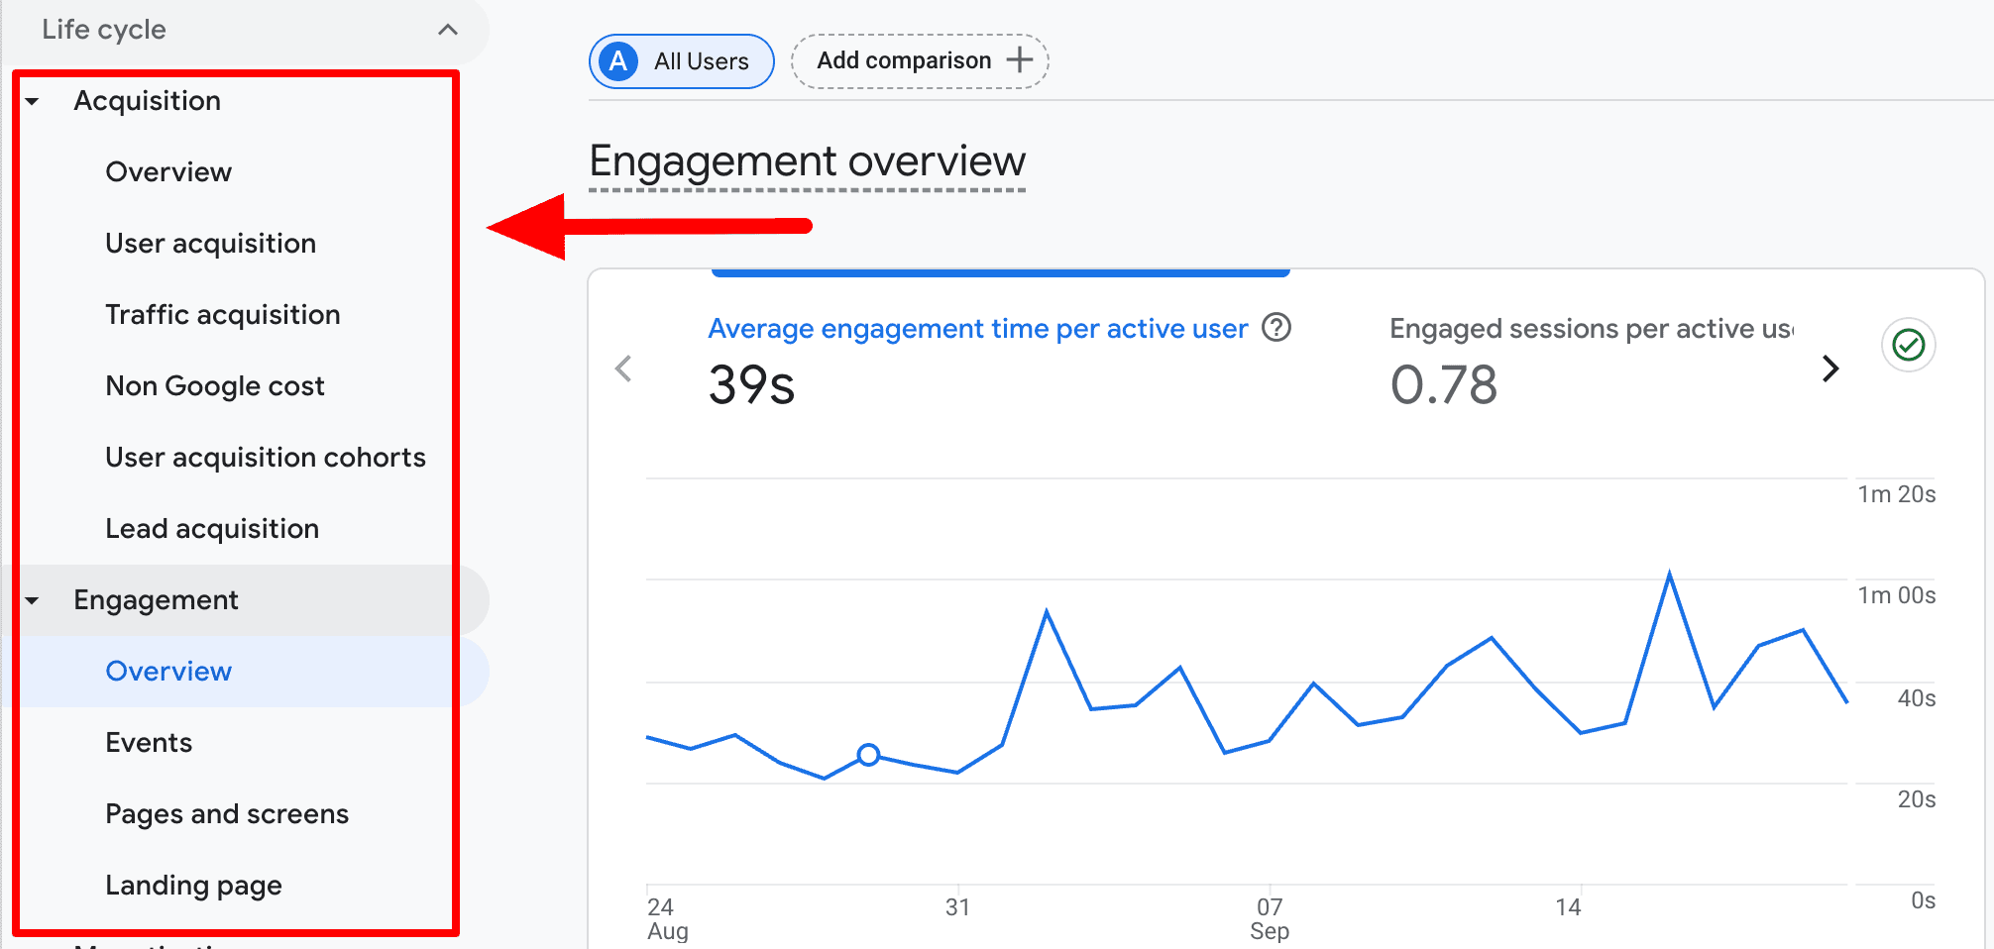1994x949 pixels.
Task: Select Lead acquisition in the sidebar
Action: coord(211,528)
